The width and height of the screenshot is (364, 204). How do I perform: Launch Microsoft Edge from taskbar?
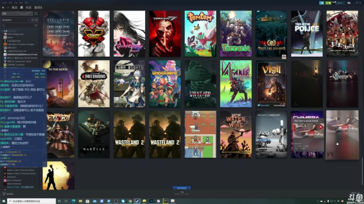[x=73, y=201]
